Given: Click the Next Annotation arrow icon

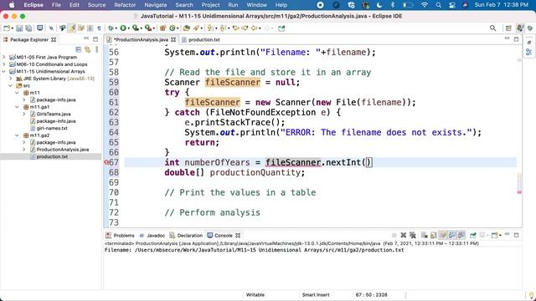Looking at the screenshot, I should click(x=210, y=28).
